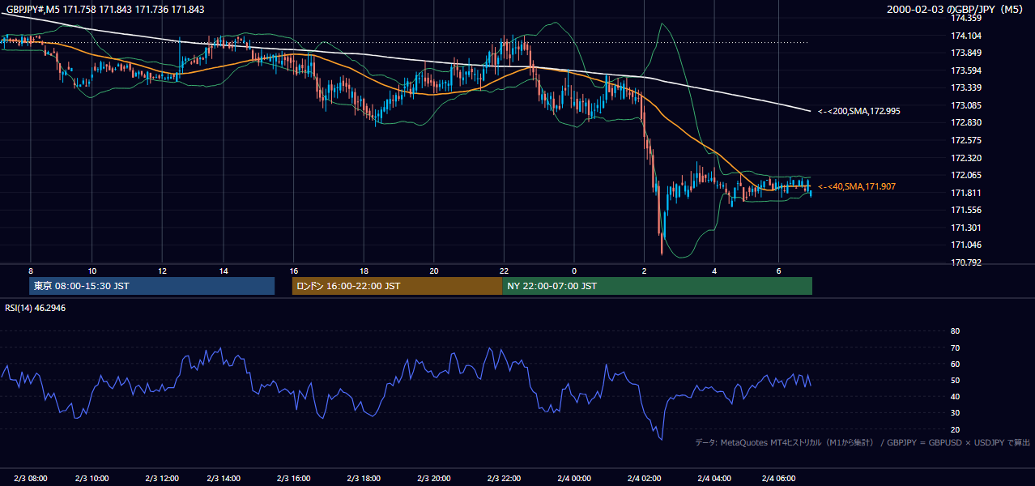The height and width of the screenshot is (486, 1035).
Task: Click the 2000-02-03 GBP/JPY (M5) heading
Action: [x=956, y=10]
